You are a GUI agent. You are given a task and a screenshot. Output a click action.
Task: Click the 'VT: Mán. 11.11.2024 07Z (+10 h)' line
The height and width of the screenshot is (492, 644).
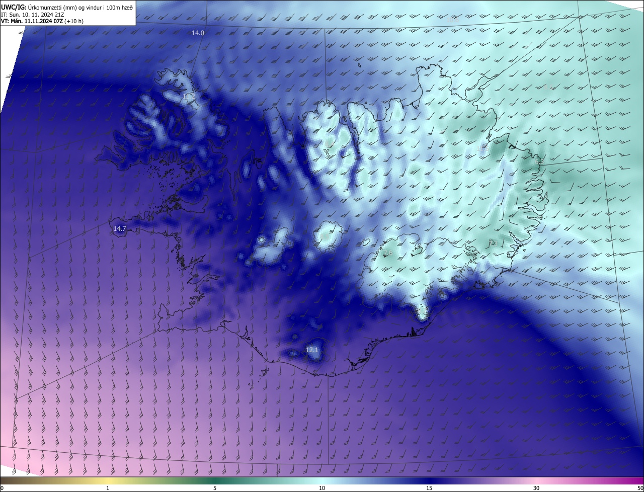pos(41,21)
